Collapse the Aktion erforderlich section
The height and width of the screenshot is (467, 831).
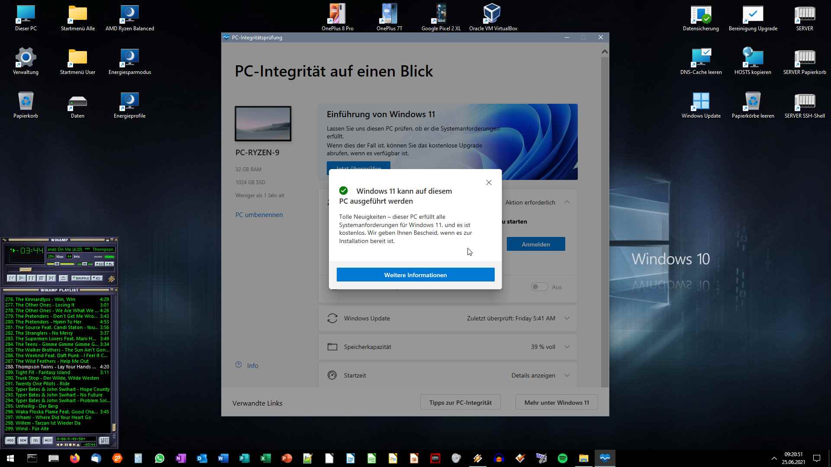tap(567, 202)
